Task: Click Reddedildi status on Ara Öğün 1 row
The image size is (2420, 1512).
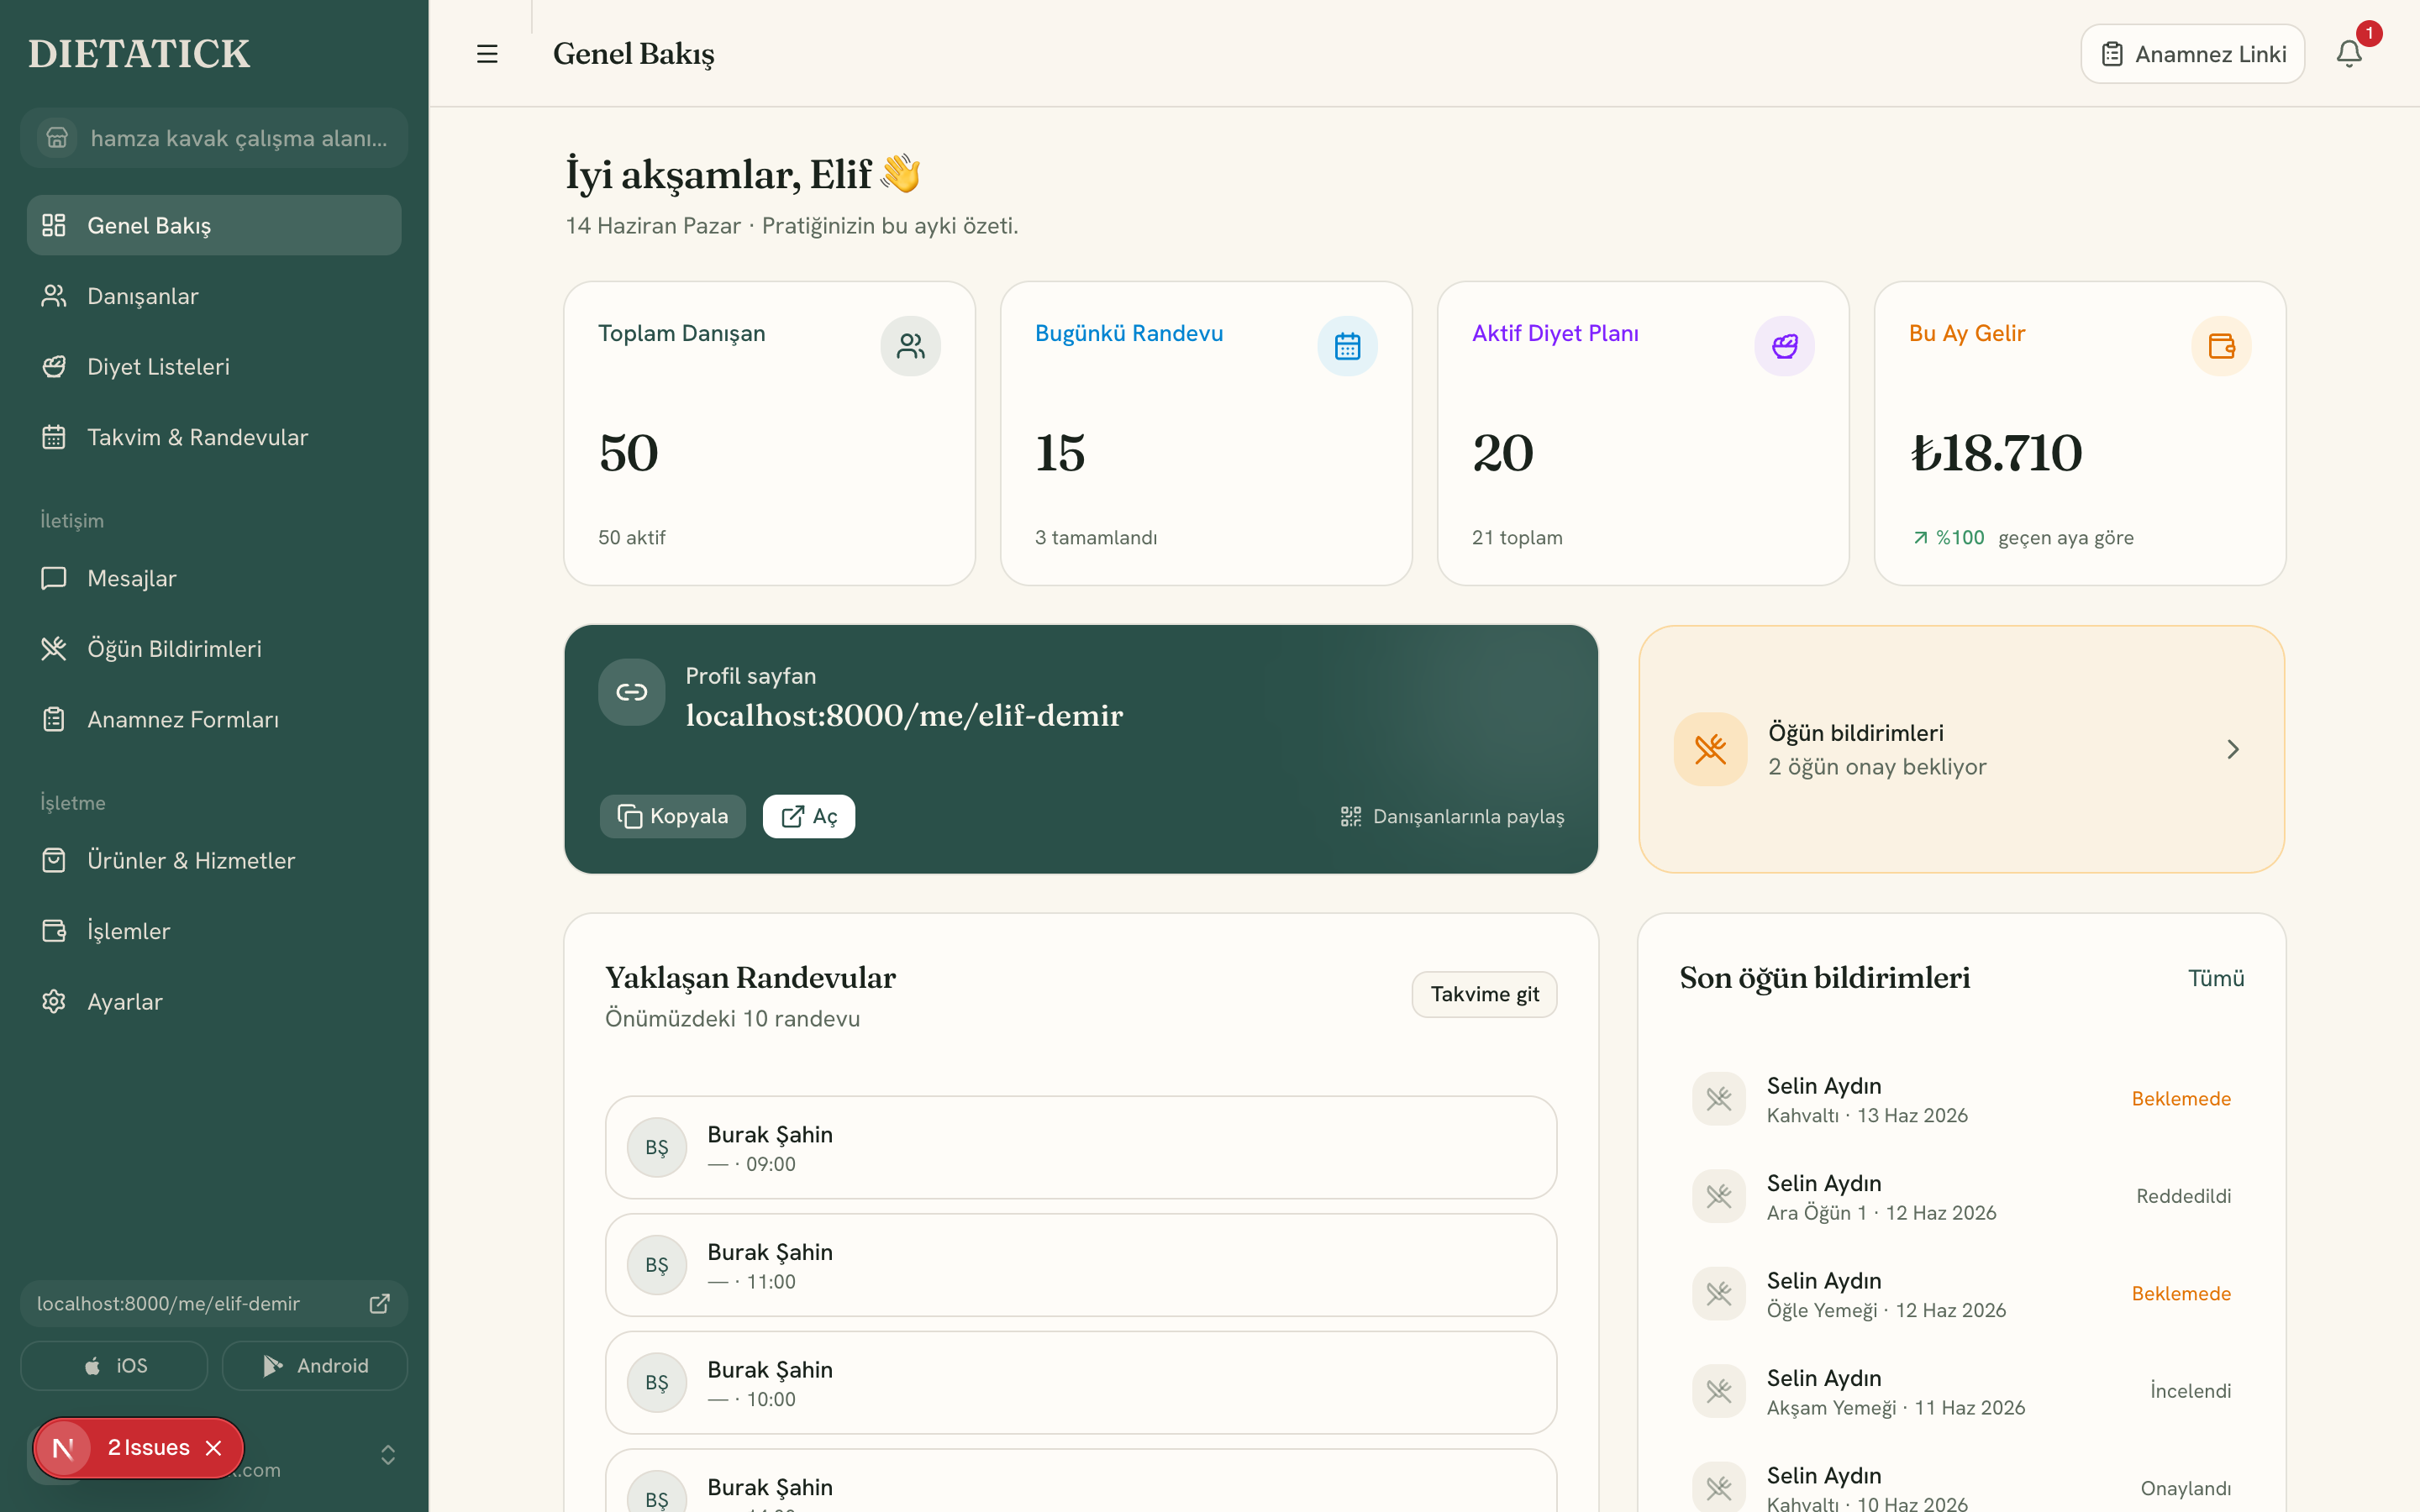Action: [x=2183, y=1196]
